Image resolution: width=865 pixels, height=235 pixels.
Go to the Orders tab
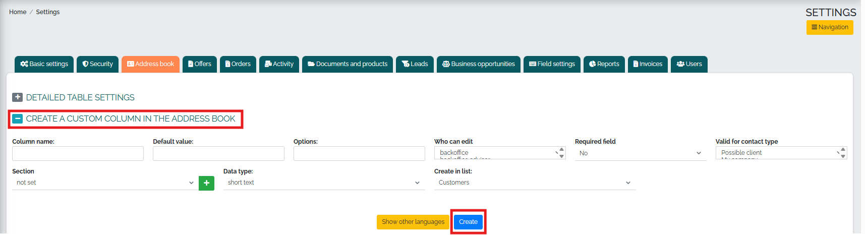point(238,64)
